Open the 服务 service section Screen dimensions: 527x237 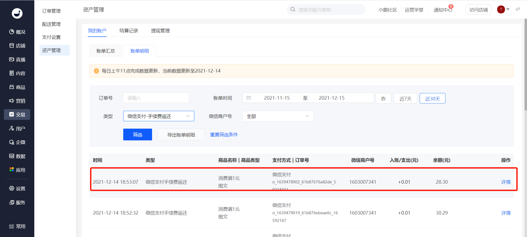(x=17, y=203)
